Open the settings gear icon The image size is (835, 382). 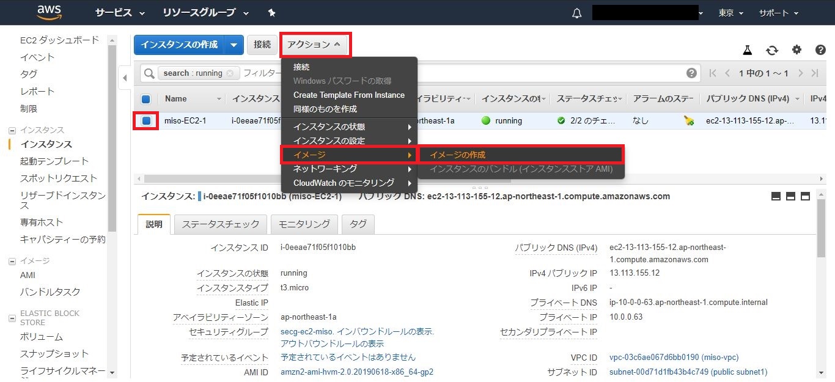pyautogui.click(x=796, y=50)
